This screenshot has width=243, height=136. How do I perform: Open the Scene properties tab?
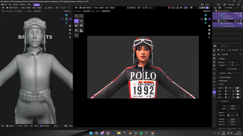pyautogui.click(x=214, y=66)
